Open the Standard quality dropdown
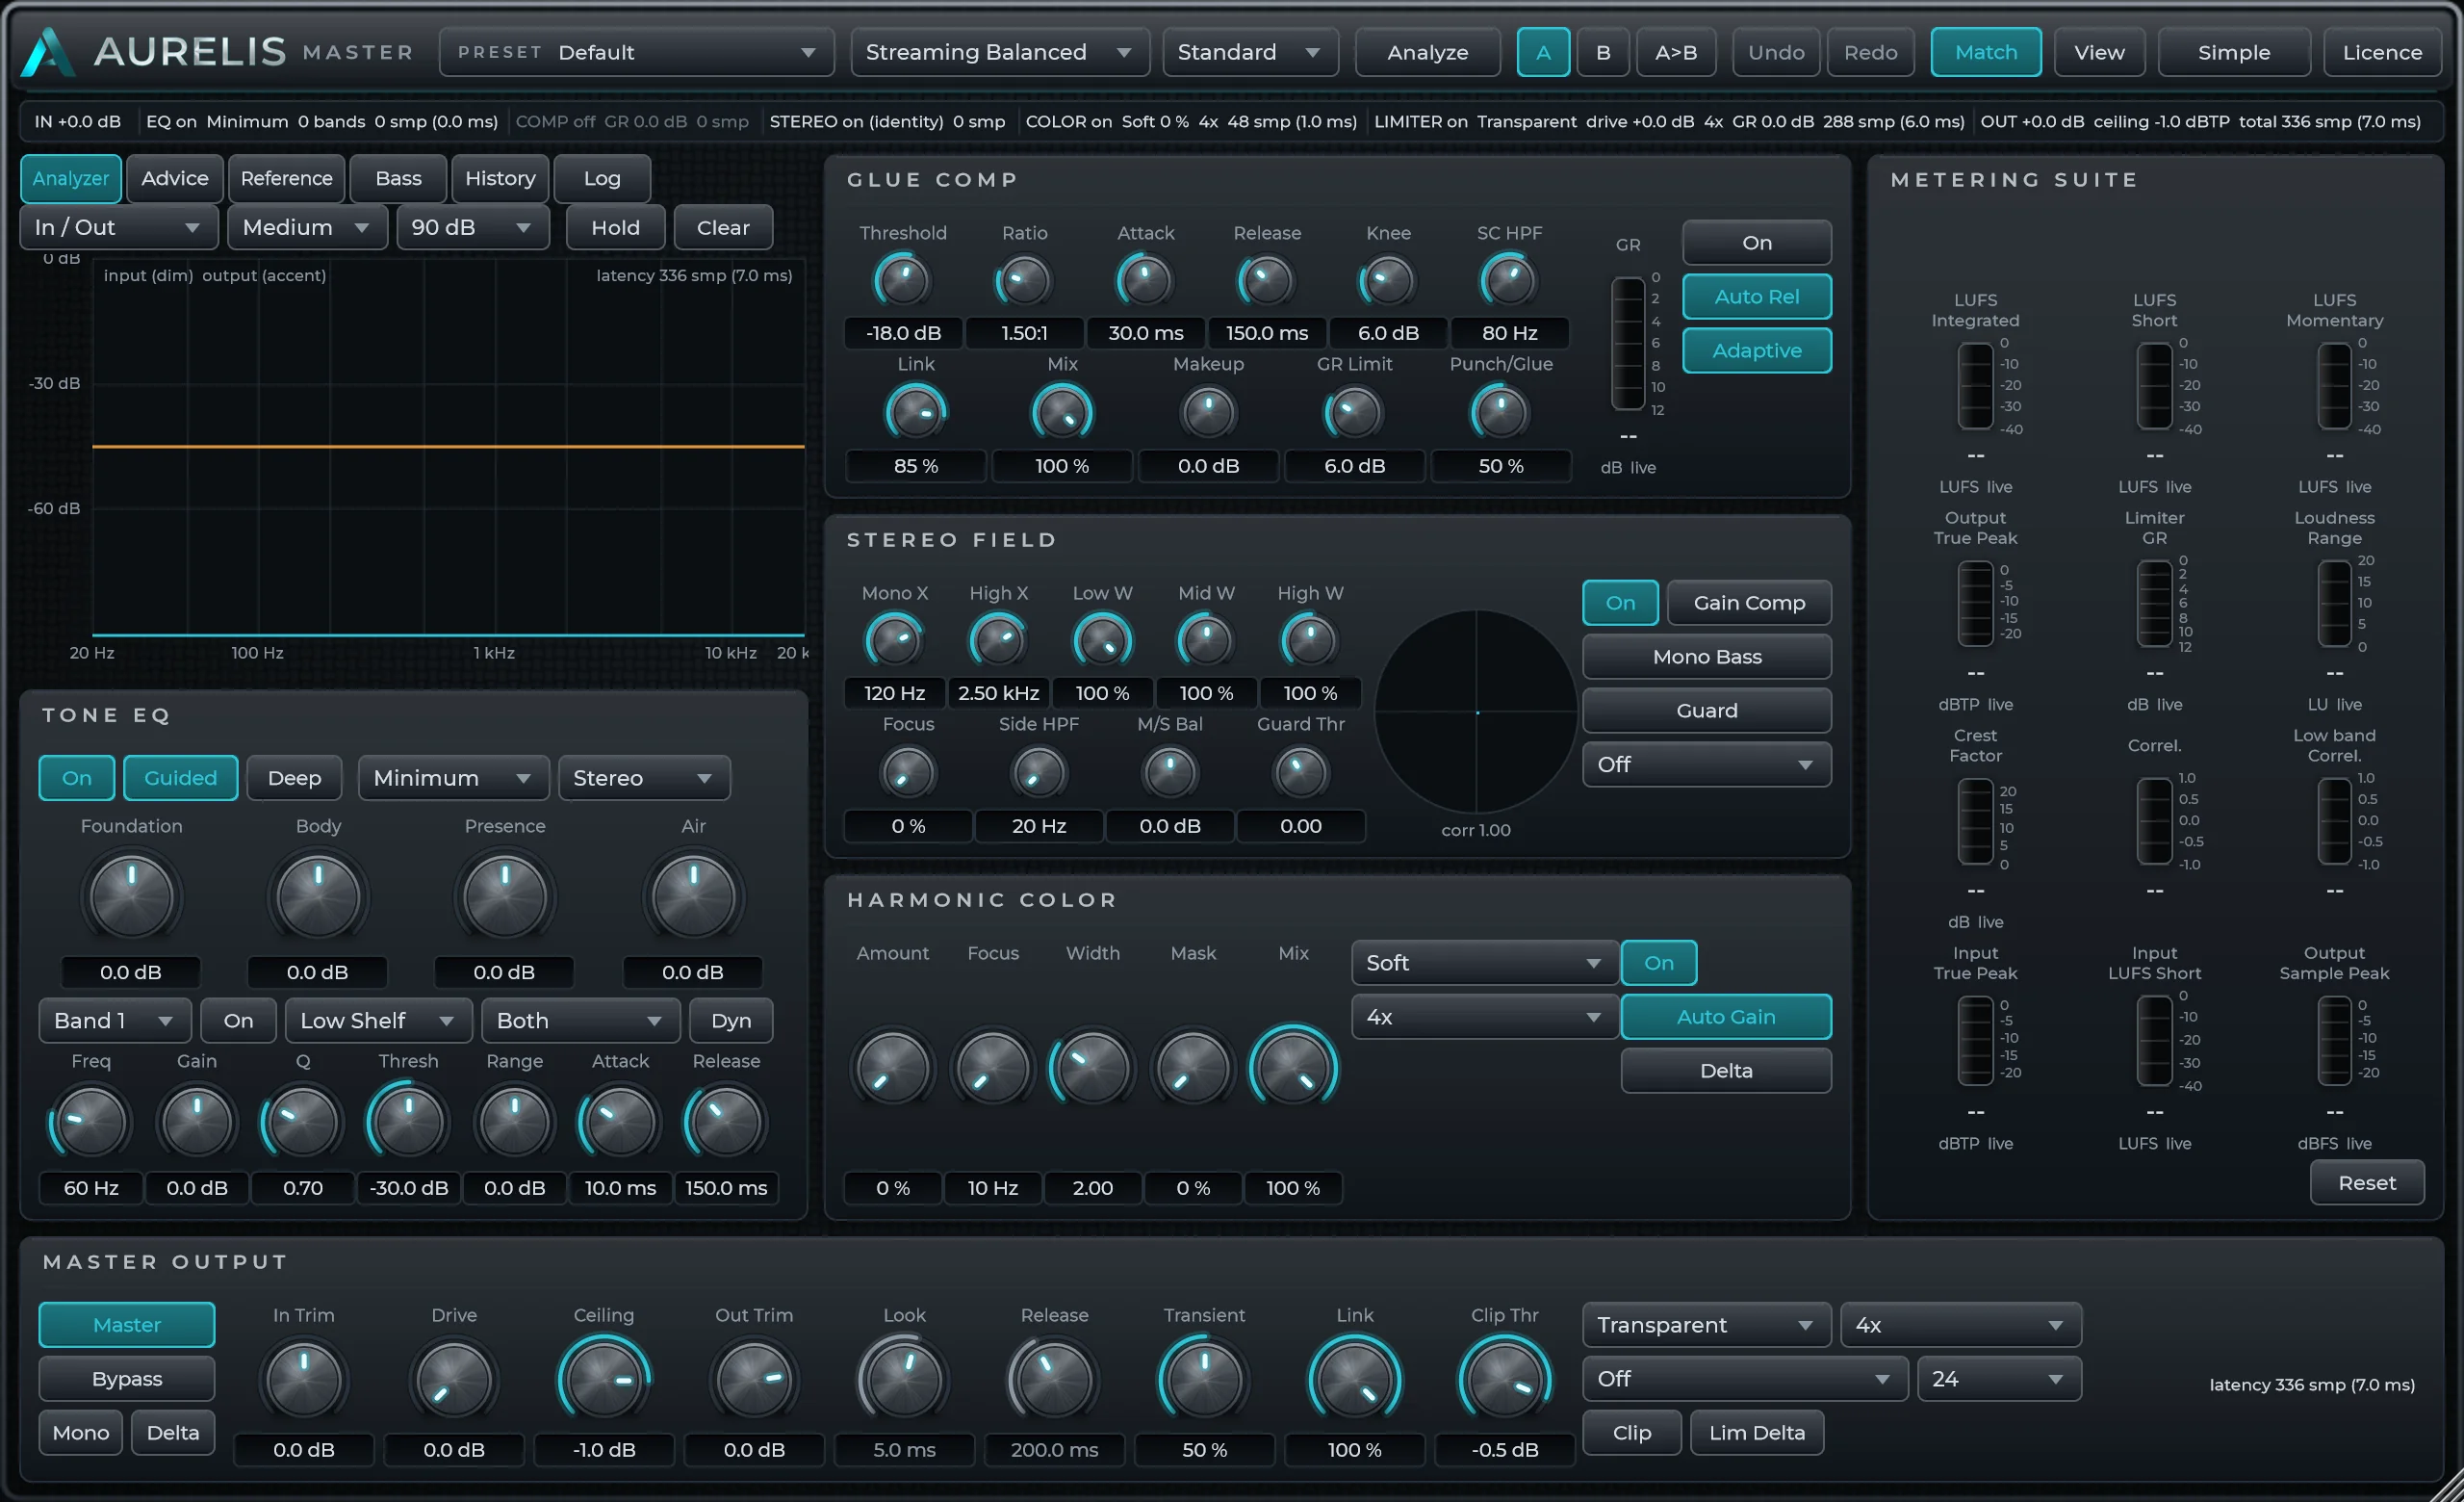Viewport: 2464px width, 1502px height. pyautogui.click(x=1249, y=52)
